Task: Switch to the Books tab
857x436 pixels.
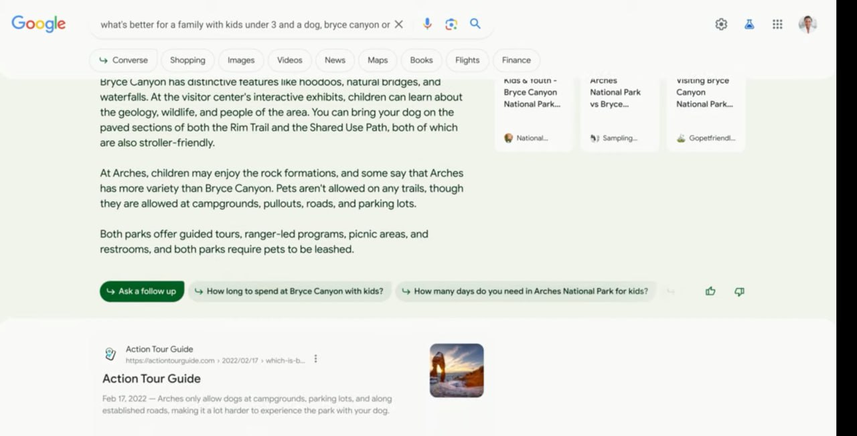Action: (421, 60)
